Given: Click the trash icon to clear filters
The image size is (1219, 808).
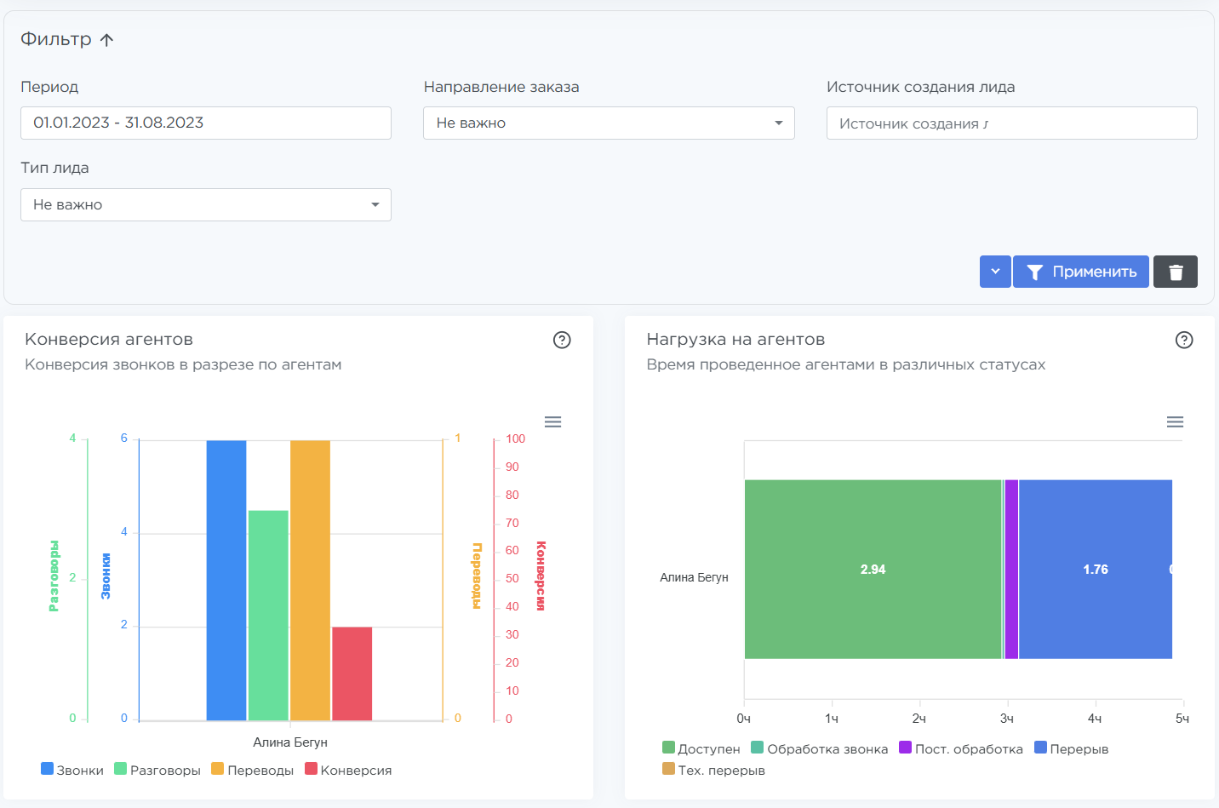Looking at the screenshot, I should (x=1175, y=272).
